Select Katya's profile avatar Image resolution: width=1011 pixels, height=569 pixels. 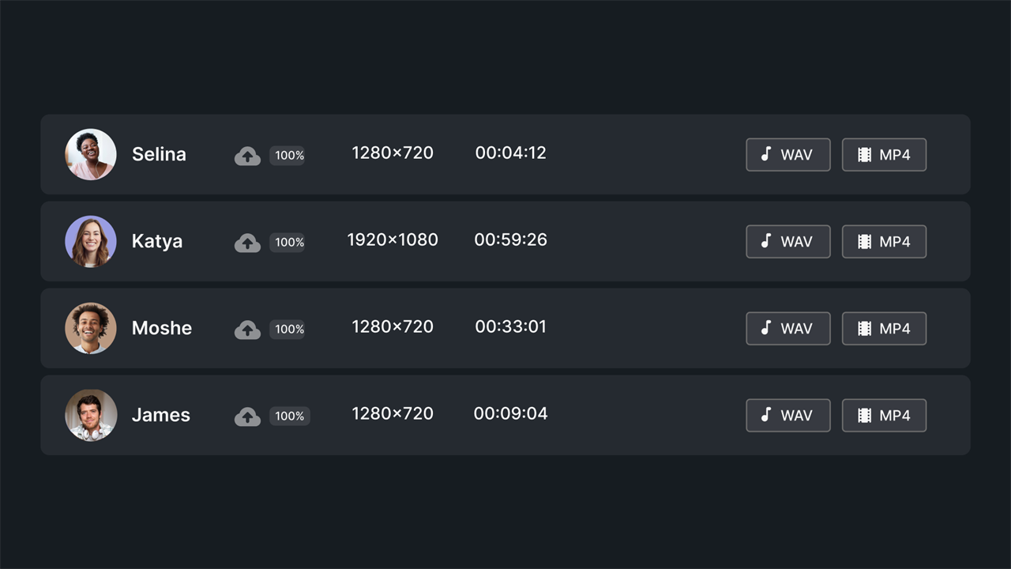click(91, 241)
